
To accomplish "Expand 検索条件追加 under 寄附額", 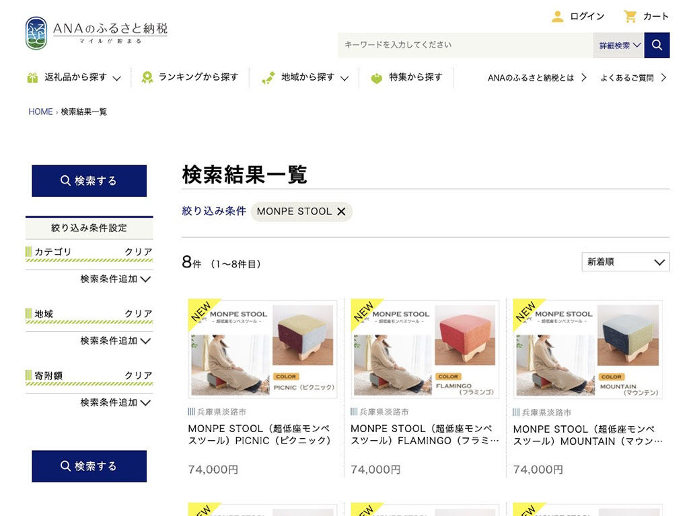I will click(115, 402).
